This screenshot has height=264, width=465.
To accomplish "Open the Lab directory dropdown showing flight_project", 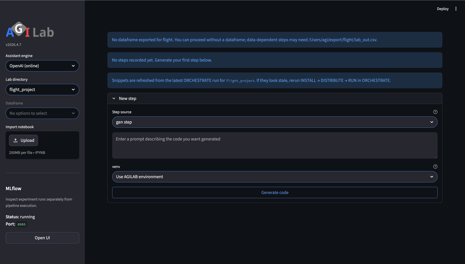I will coord(42,89).
